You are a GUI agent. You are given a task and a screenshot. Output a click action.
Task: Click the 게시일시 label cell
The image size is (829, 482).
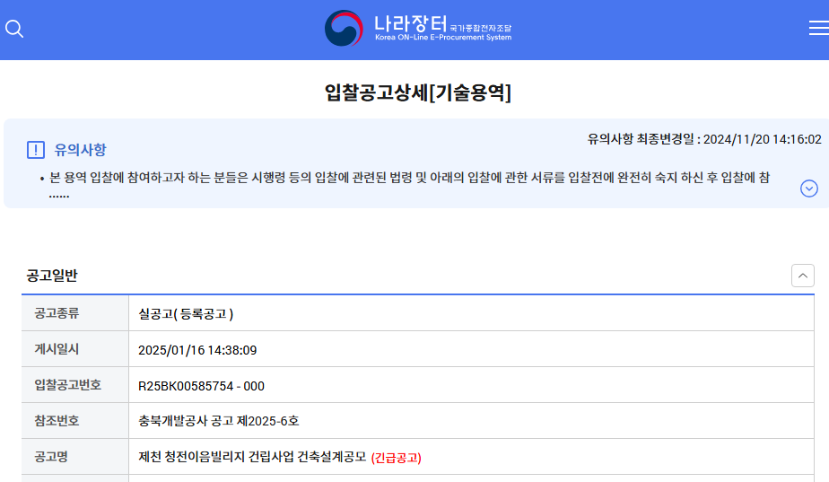click(75, 349)
